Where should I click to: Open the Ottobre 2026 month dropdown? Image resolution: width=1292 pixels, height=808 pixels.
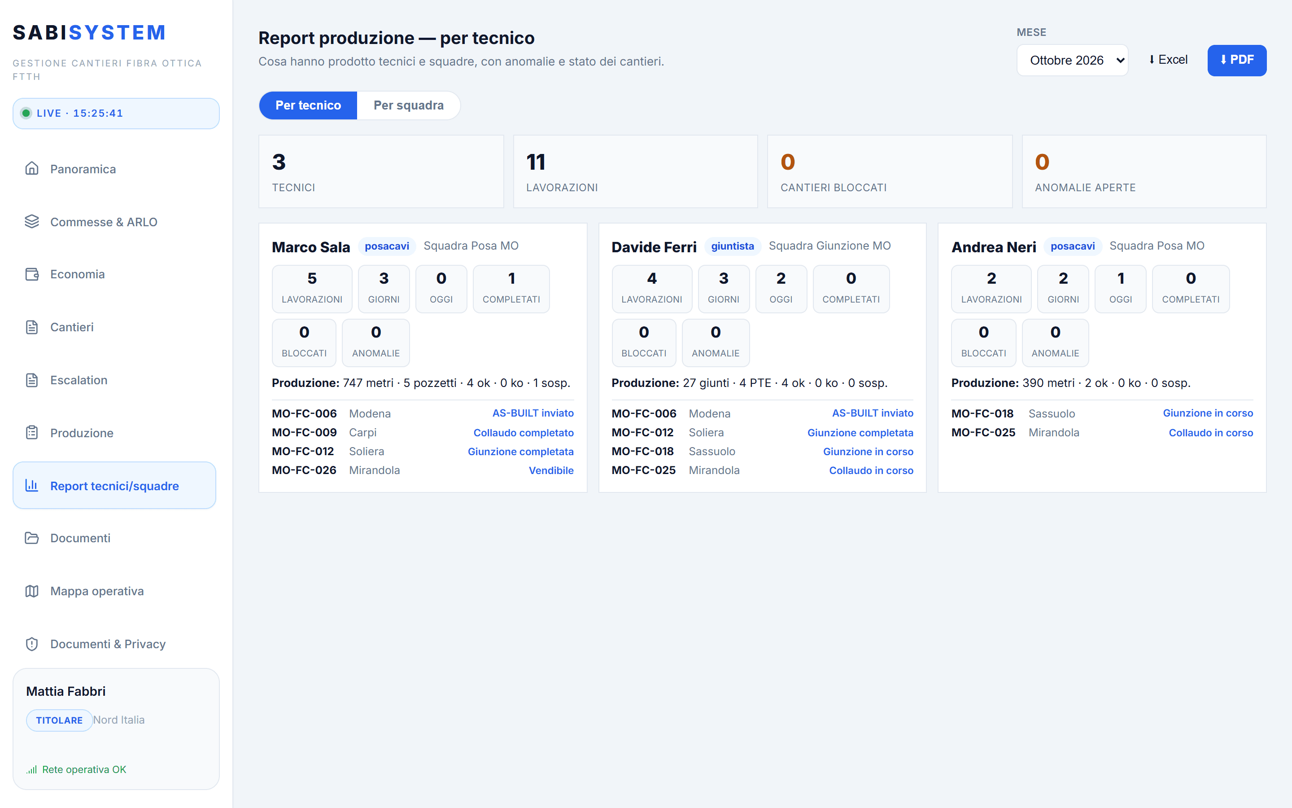click(1072, 61)
